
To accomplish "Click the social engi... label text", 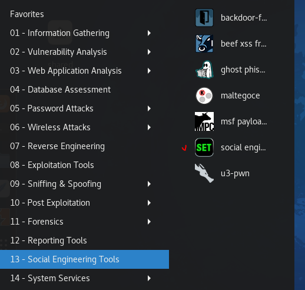I will (x=243, y=148).
